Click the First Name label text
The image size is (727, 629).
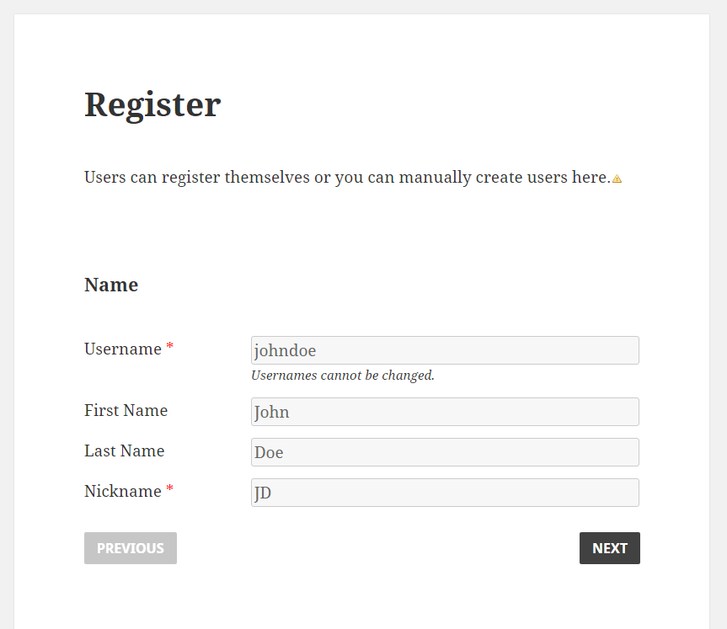click(x=126, y=410)
